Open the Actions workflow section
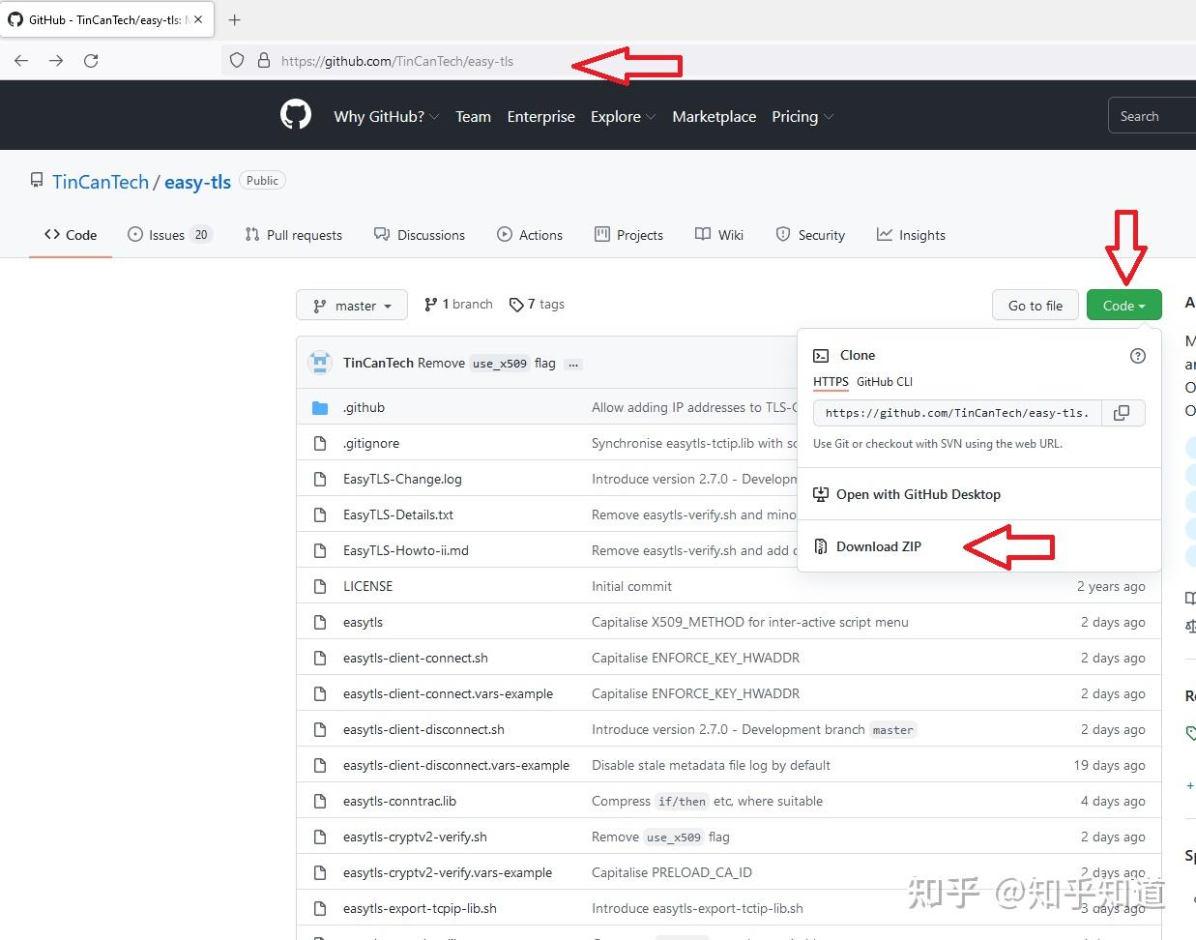 point(530,234)
